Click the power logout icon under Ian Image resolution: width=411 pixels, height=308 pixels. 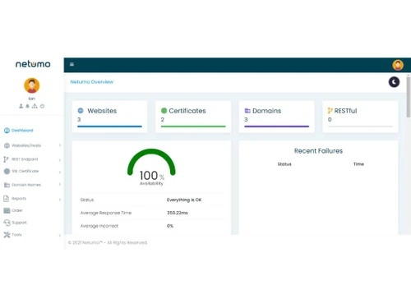coord(42,106)
